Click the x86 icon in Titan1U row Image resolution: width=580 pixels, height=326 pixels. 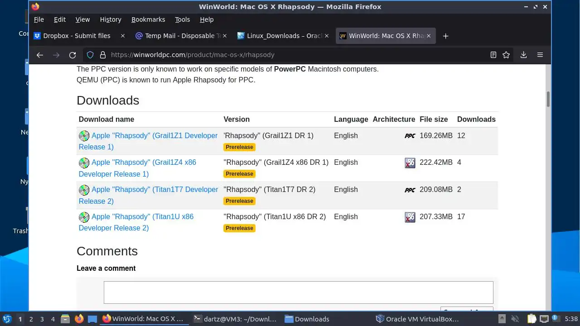coord(410,217)
